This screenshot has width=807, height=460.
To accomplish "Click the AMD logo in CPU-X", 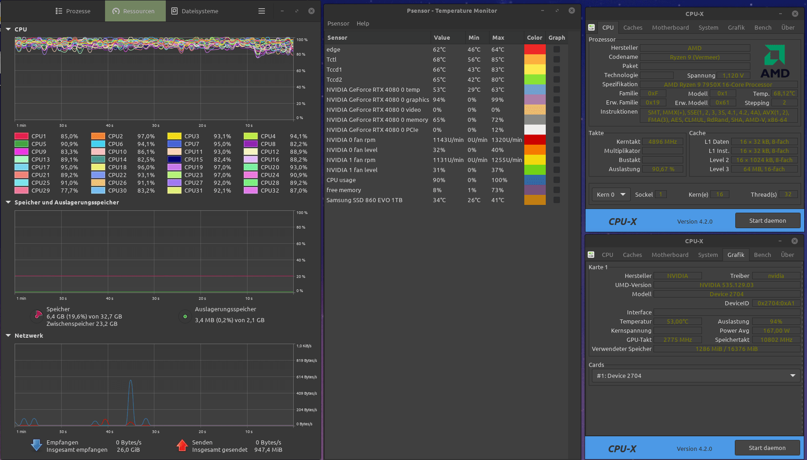I will 775,61.
